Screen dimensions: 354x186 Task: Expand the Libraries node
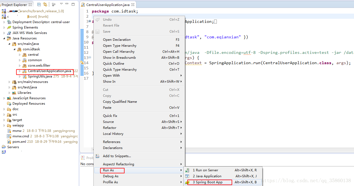click(x=9, y=93)
